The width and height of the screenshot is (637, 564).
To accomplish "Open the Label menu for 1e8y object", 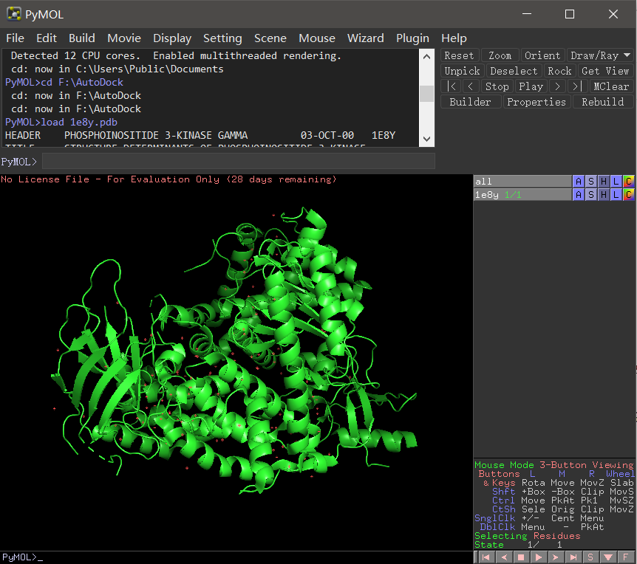I will click(x=616, y=195).
